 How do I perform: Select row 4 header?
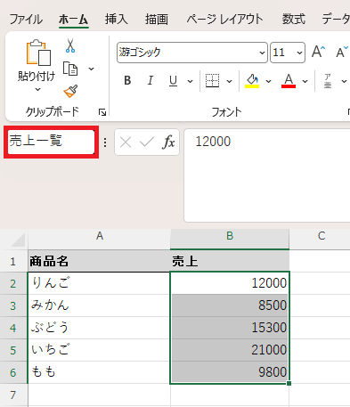point(13,328)
